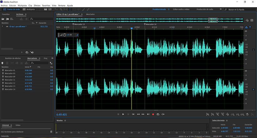Image resolution: width=257 pixels, height=138 pixels.
Task: Open new file dropdown in Archivos panel
Action: pos(12,19)
